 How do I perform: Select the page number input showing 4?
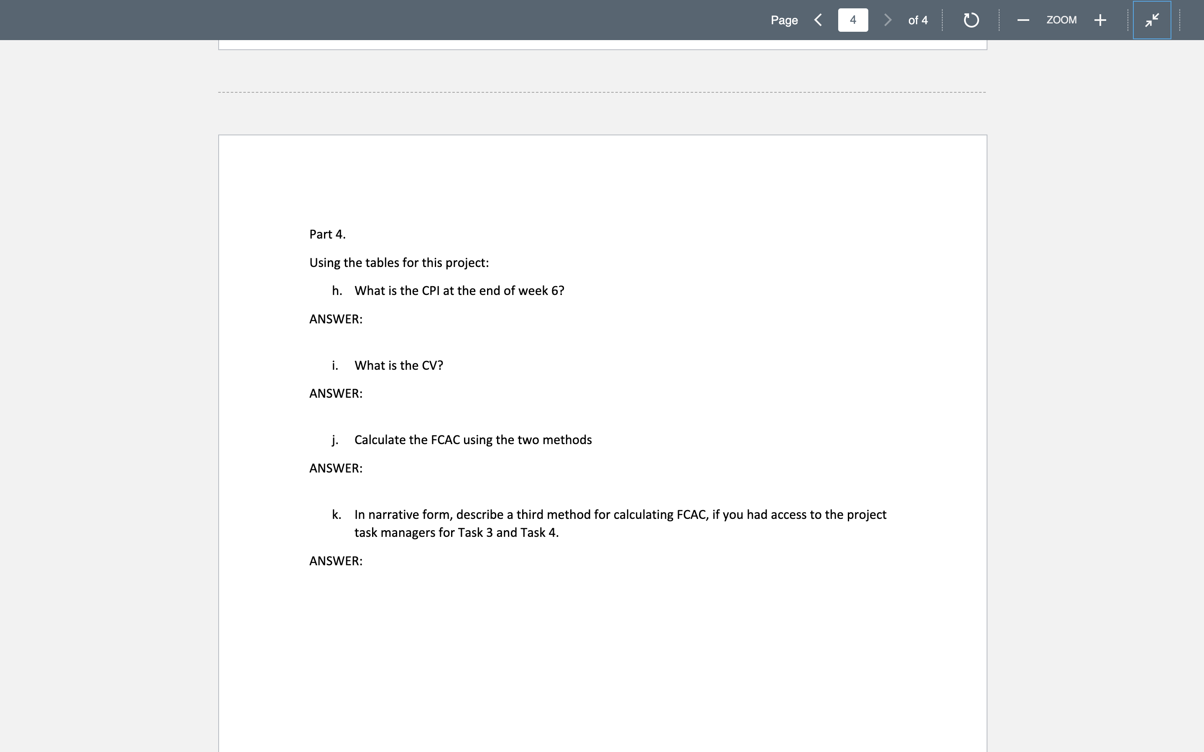(852, 20)
